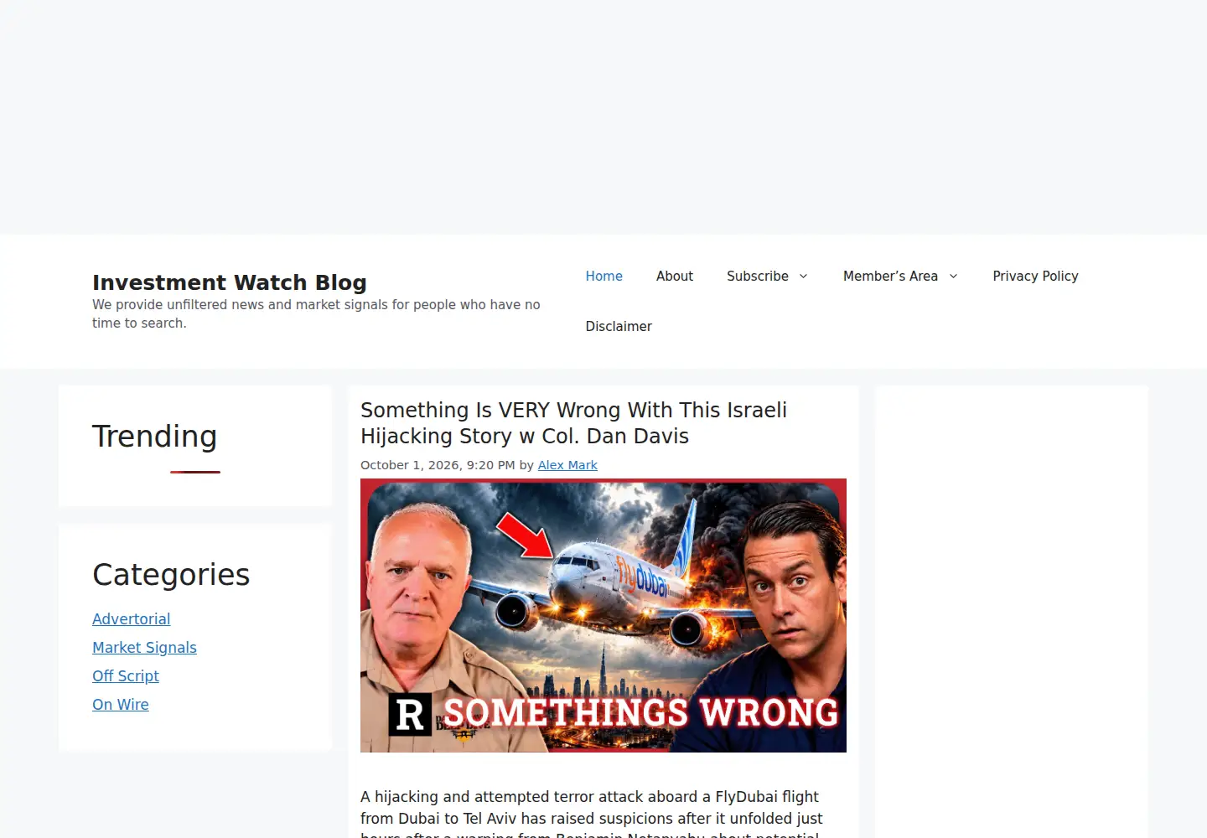This screenshot has width=1207, height=838.
Task: Open the Advertorial category
Action: pos(131,619)
